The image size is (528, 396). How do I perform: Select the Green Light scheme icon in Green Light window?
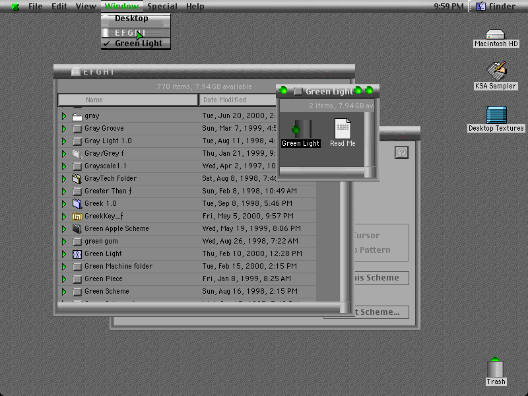(x=301, y=129)
